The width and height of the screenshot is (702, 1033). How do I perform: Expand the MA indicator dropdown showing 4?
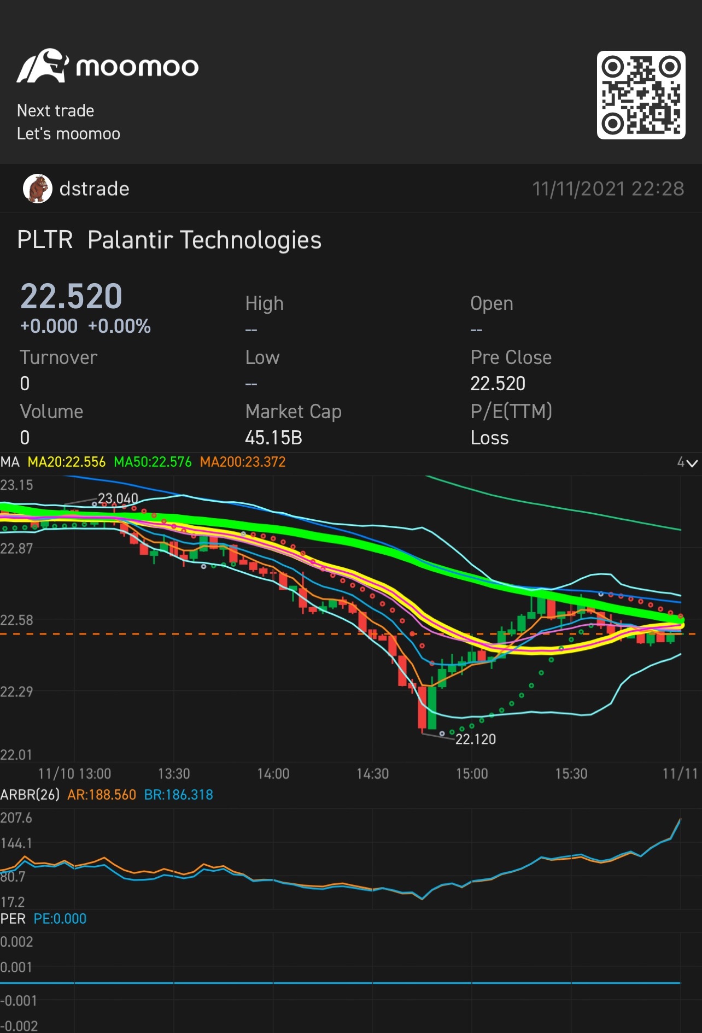687,462
